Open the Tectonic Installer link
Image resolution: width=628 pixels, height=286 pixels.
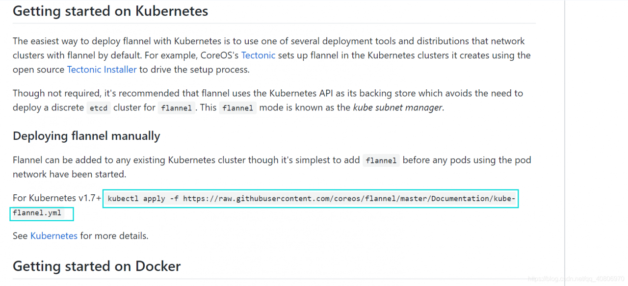(102, 69)
